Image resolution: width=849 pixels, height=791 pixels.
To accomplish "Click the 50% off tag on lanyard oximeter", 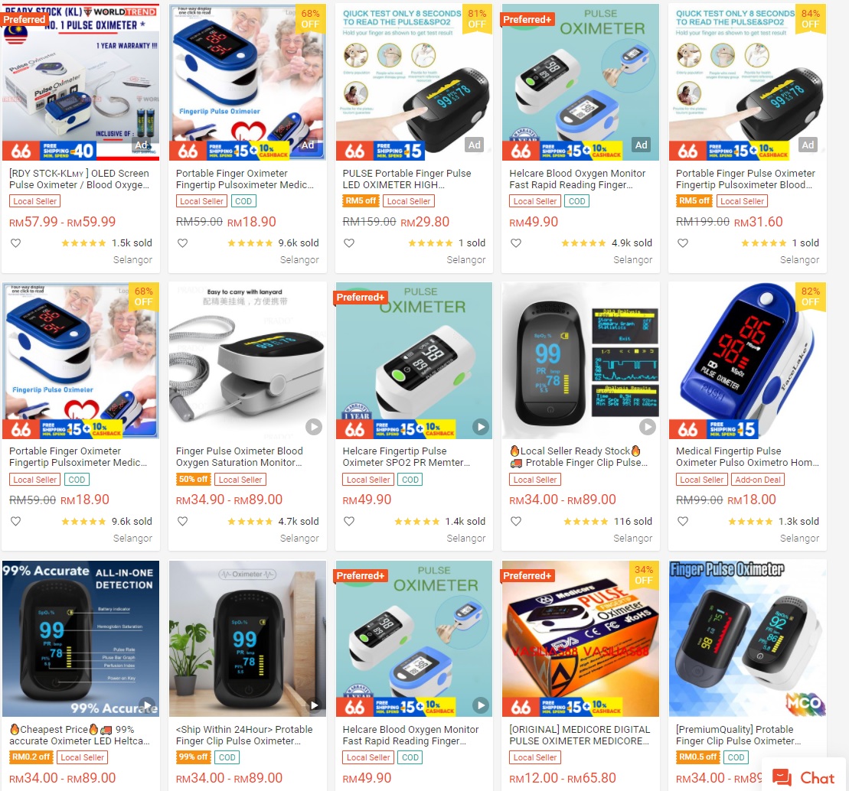I will click(193, 480).
